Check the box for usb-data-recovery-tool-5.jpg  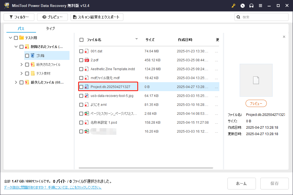click(81, 96)
